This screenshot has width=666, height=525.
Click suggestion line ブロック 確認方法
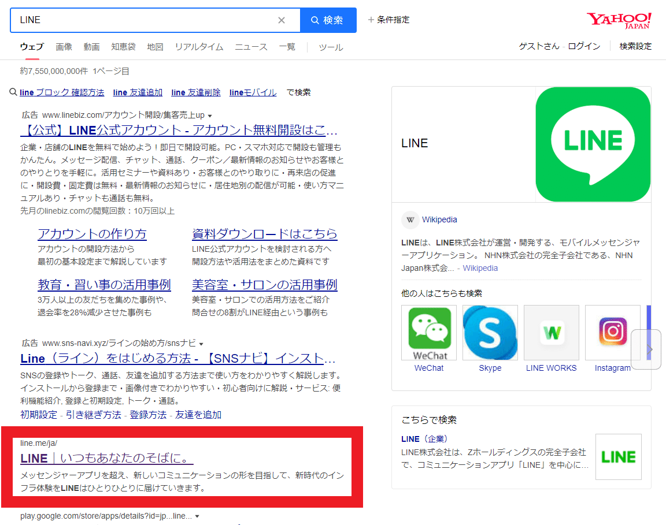pos(62,92)
